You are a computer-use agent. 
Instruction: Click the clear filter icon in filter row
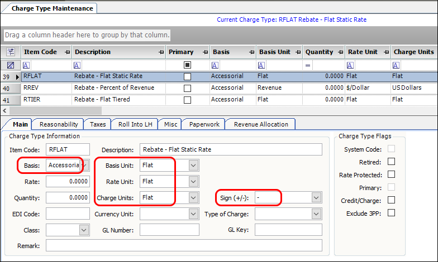point(10,65)
